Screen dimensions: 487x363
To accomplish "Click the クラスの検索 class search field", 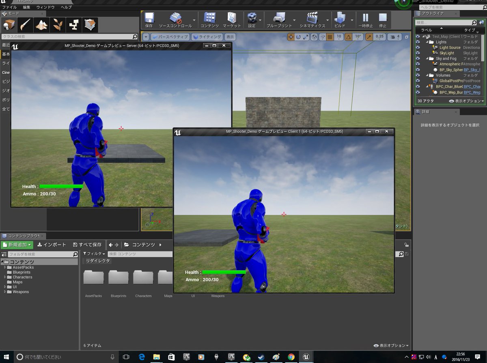I will point(70,37).
